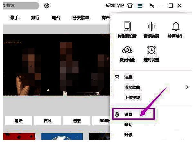Click the 古风 category button
Viewport: 193px width, 142px height.
point(48,121)
